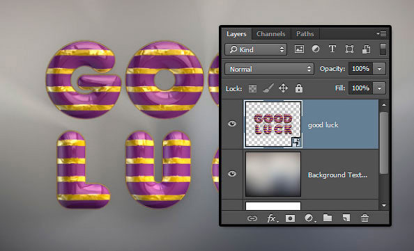Click smart object badge on good luck thumbnail
Viewport: 414px width, 251px height.
(296, 142)
